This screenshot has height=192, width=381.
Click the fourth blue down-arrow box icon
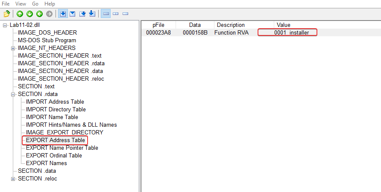coord(92,14)
